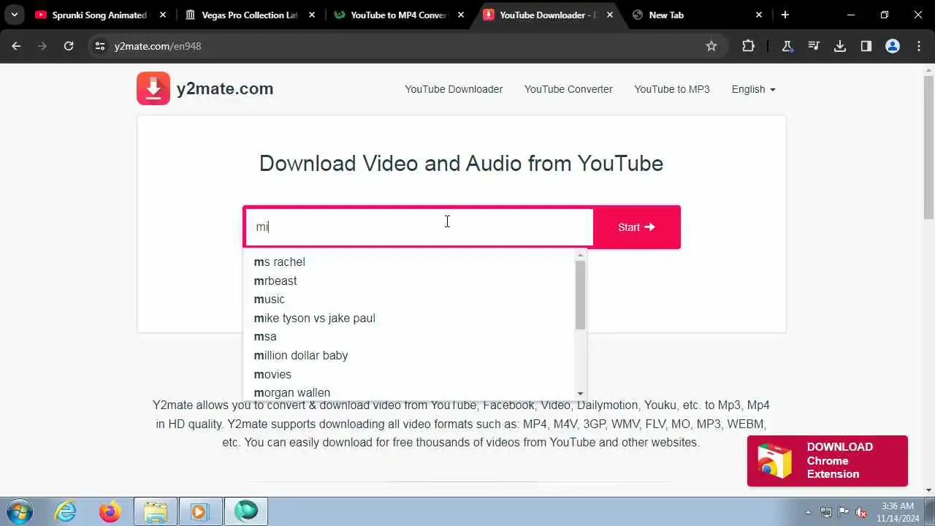Bookmark this page with star icon

(711, 46)
